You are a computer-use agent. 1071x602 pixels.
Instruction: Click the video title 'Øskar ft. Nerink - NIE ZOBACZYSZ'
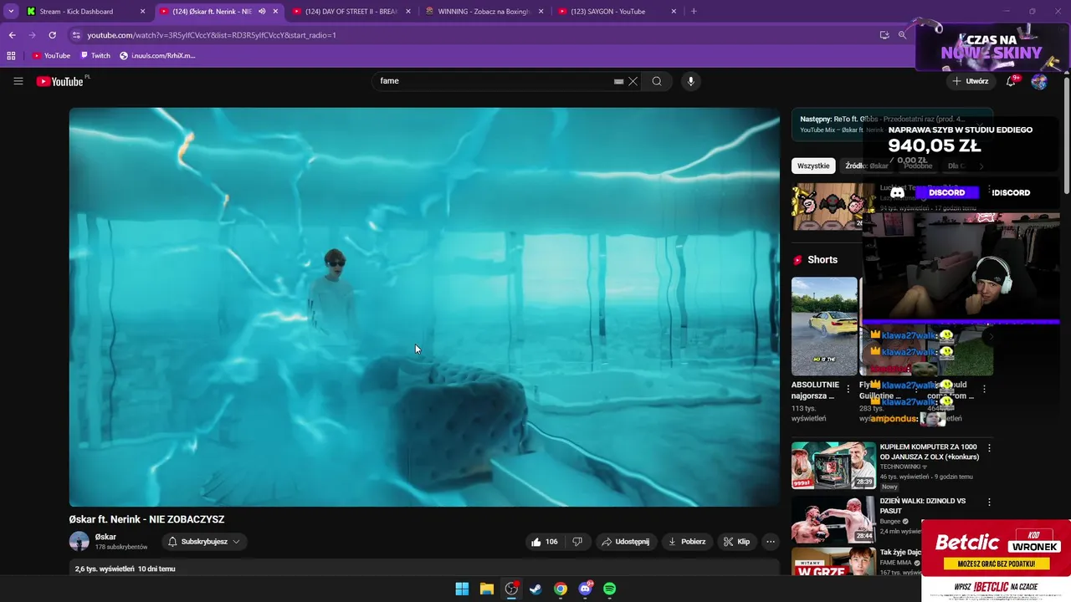pos(146,519)
